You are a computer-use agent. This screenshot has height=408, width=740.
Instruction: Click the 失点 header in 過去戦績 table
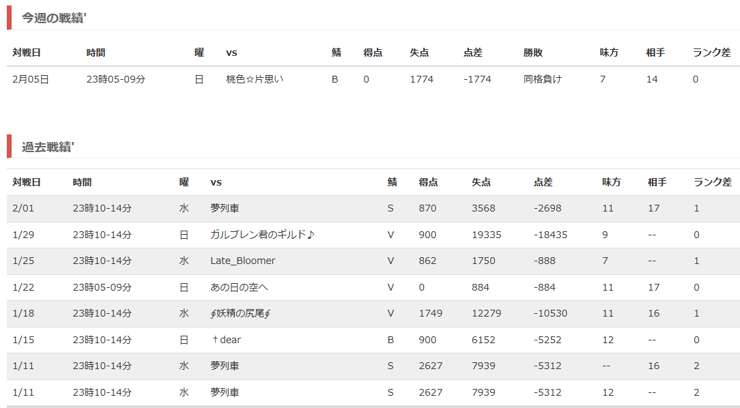coord(481,182)
